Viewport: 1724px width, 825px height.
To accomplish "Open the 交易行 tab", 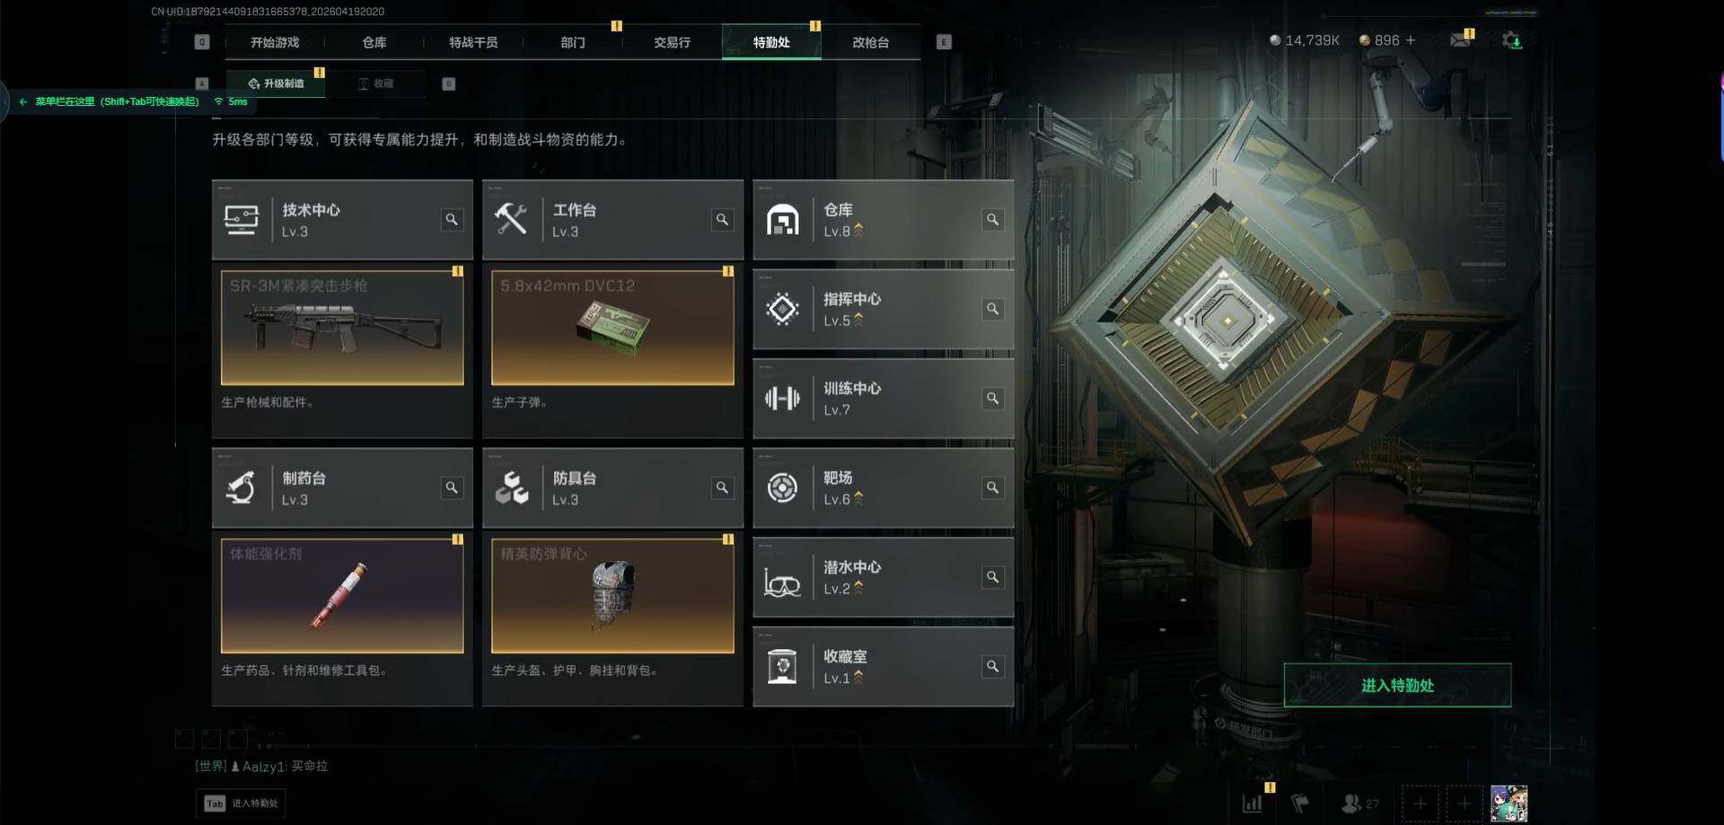I will [x=672, y=42].
